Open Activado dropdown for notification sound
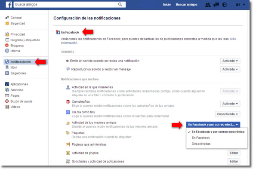Image resolution: width=253 pixels, height=169 pixels. (x=230, y=61)
